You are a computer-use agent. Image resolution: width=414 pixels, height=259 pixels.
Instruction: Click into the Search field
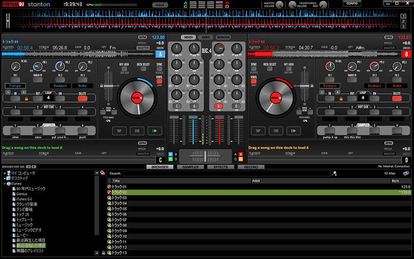[227, 174]
